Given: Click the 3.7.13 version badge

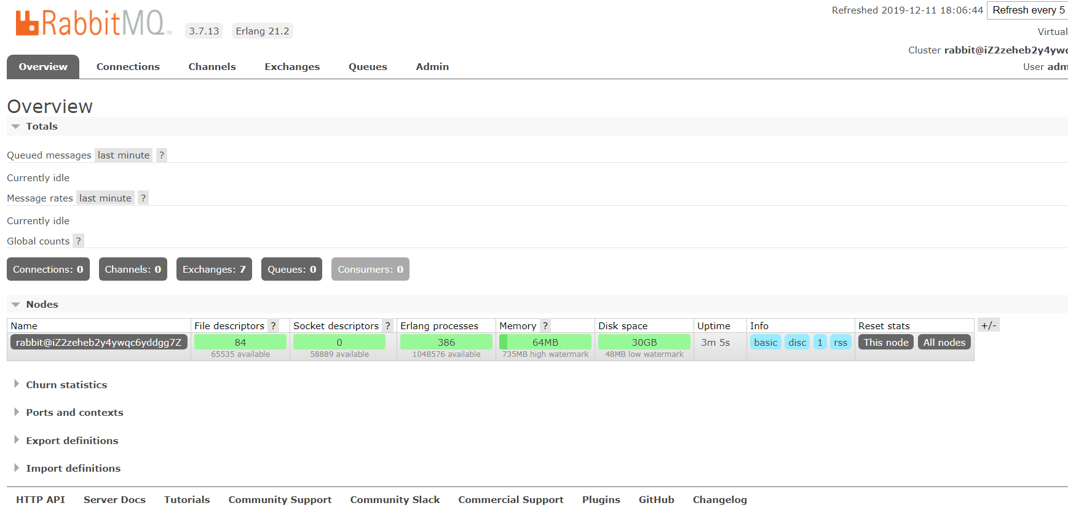Looking at the screenshot, I should [204, 31].
